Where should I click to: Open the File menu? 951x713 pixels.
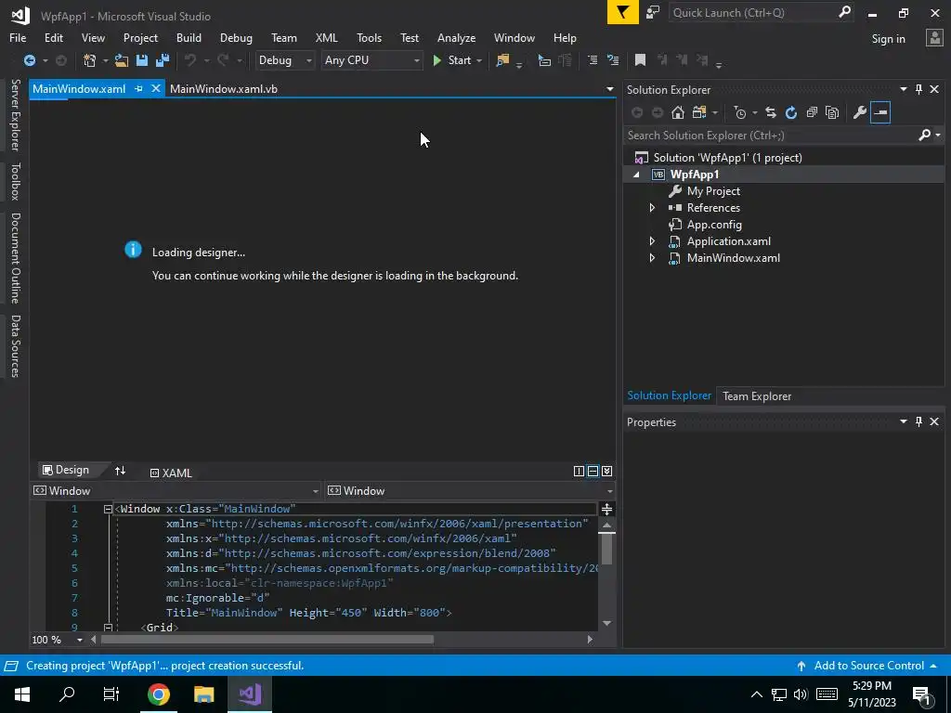[x=18, y=37]
